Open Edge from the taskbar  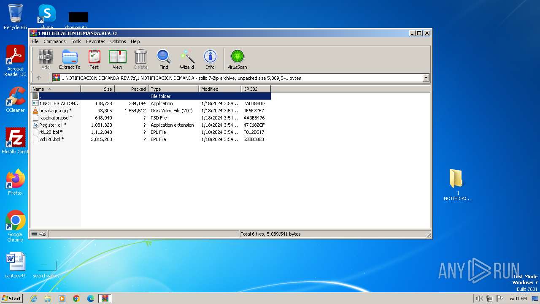(x=91, y=299)
